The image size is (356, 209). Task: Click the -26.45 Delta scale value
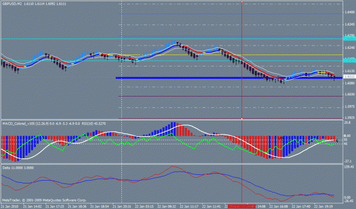coord(349,201)
